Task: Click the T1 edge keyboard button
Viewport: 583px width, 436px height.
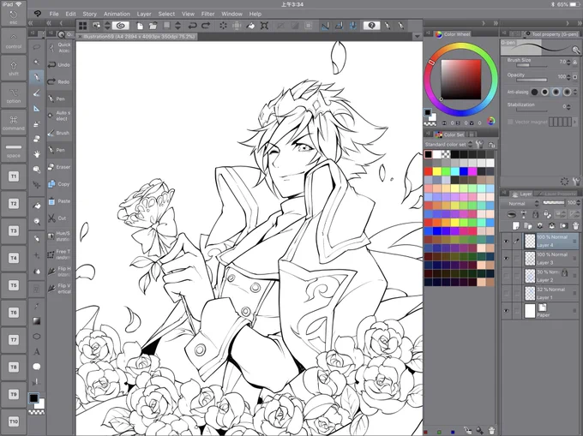Action: pos(14,176)
